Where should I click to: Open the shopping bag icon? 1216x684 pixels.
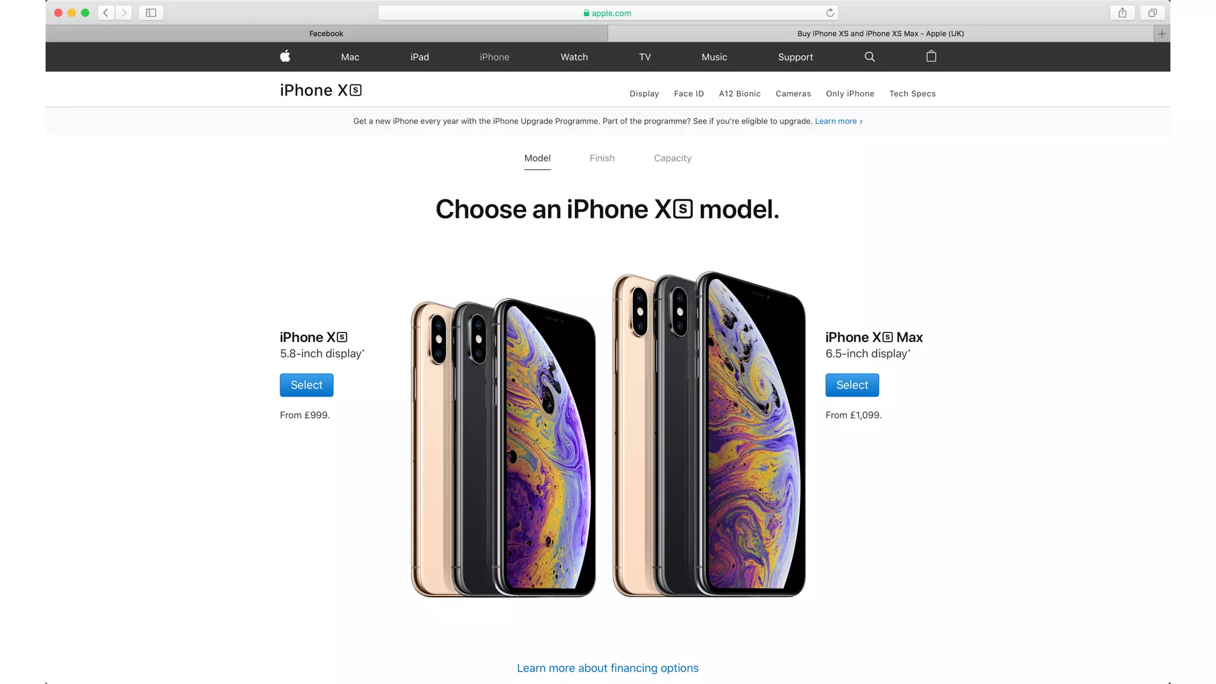(931, 56)
